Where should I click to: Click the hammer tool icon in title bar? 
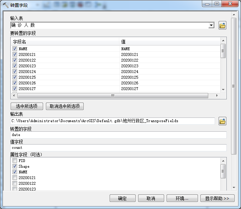6,5
